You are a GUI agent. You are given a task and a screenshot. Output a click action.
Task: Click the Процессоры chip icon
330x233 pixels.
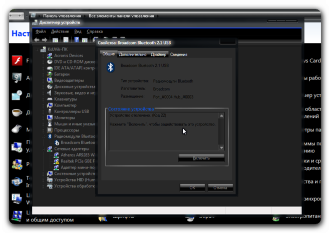coord(50,130)
